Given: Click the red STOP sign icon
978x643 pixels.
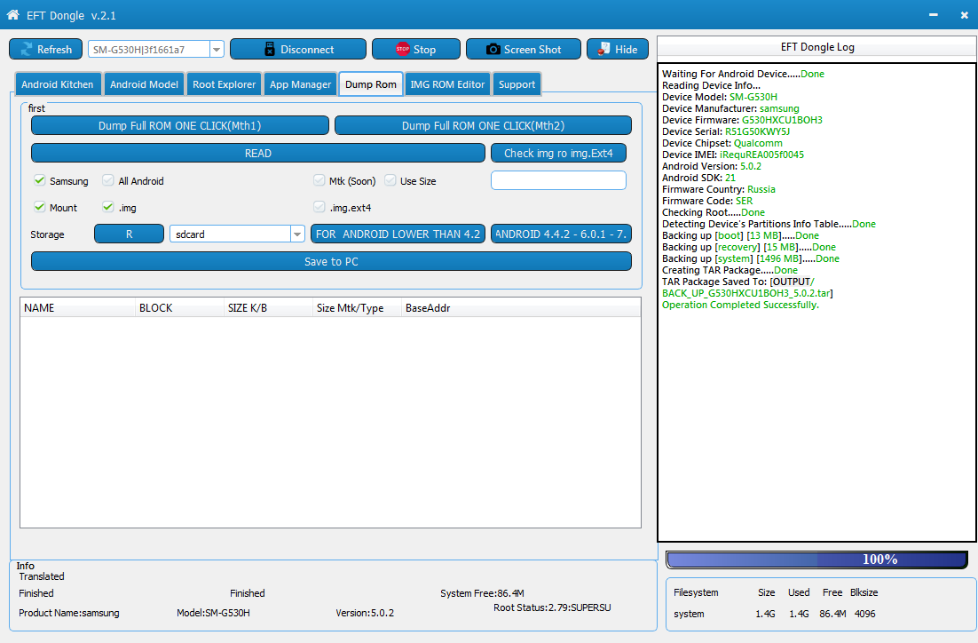Looking at the screenshot, I should (x=403, y=49).
